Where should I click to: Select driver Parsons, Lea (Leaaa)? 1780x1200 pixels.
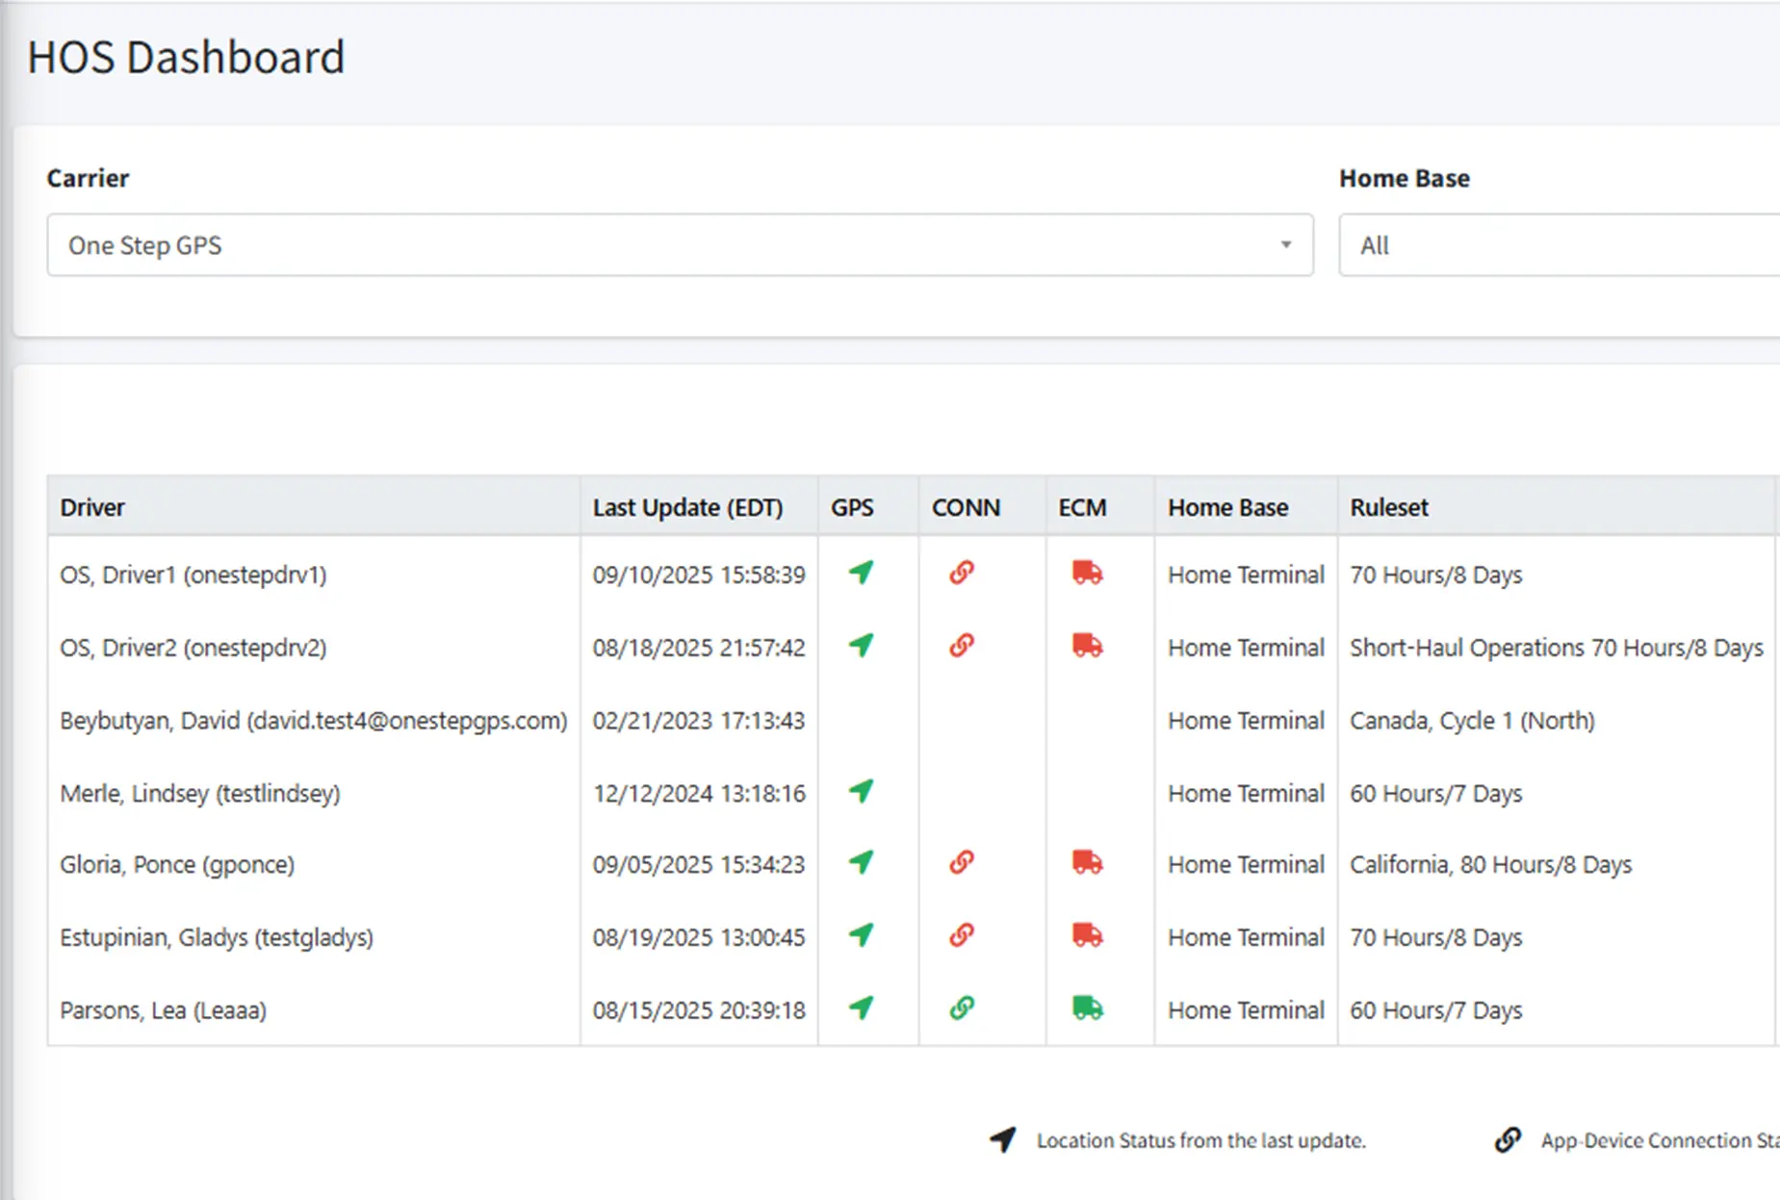[164, 1010]
